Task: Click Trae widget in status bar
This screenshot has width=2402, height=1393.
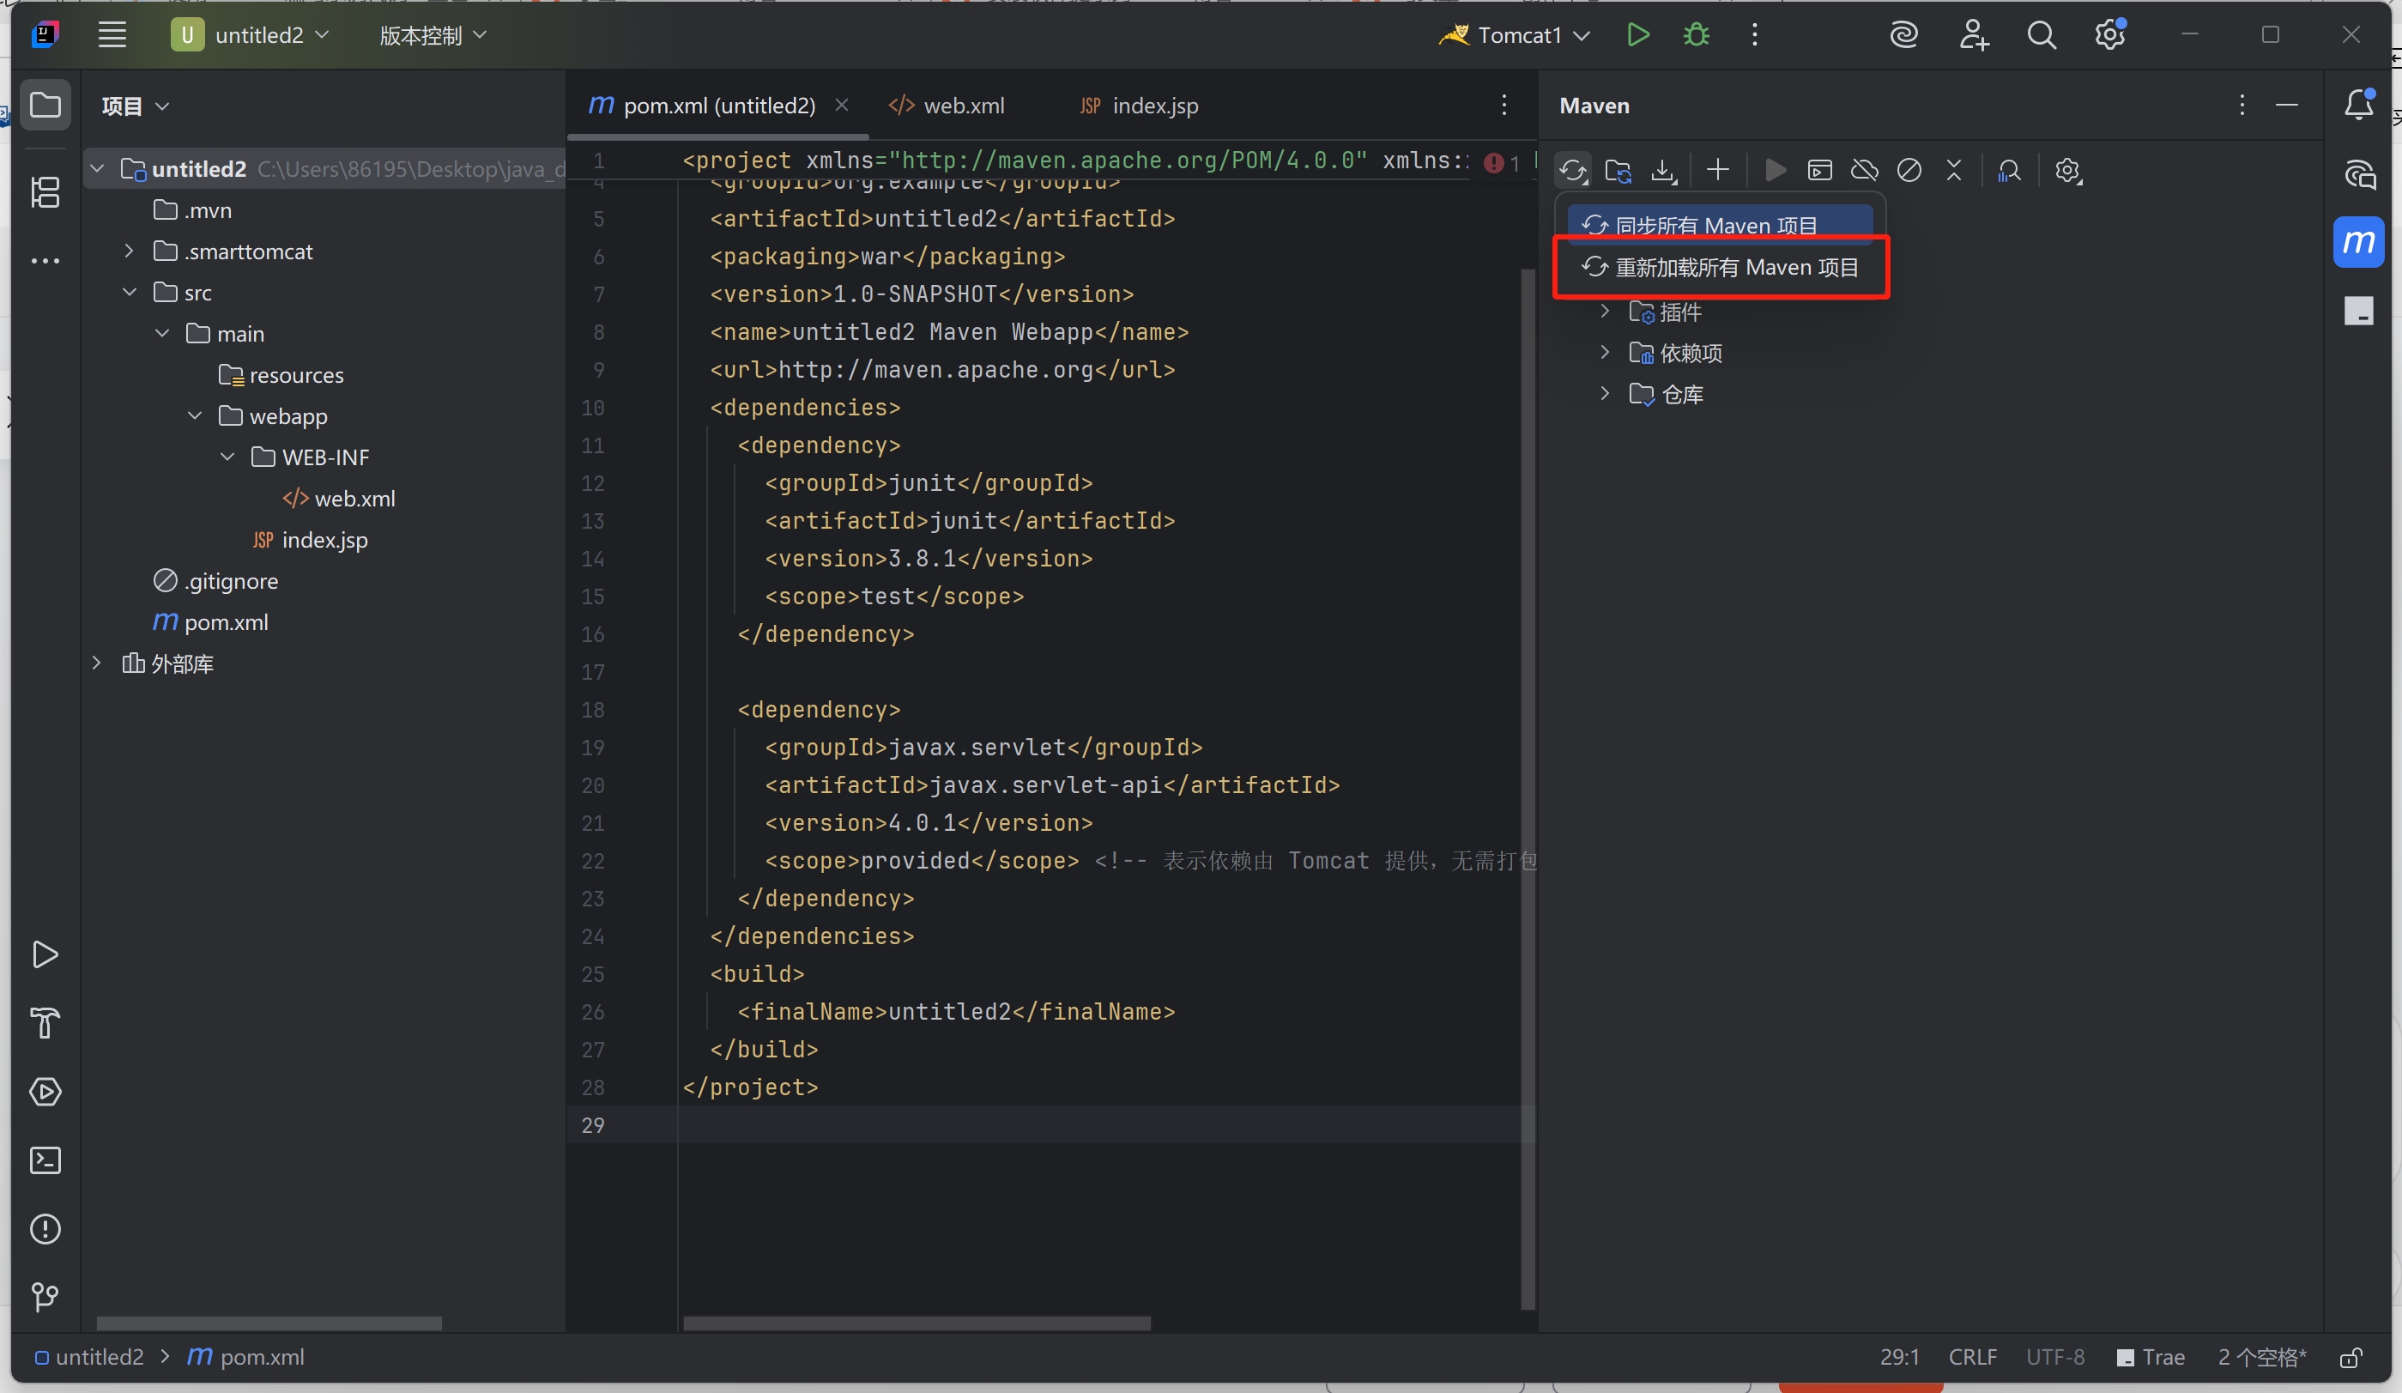Action: coord(2151,1357)
